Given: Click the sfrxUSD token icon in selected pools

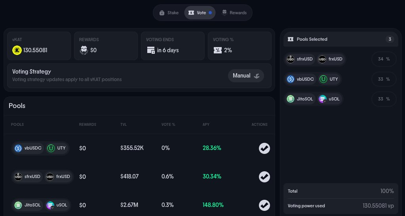Looking at the screenshot, I should (x=291, y=59).
